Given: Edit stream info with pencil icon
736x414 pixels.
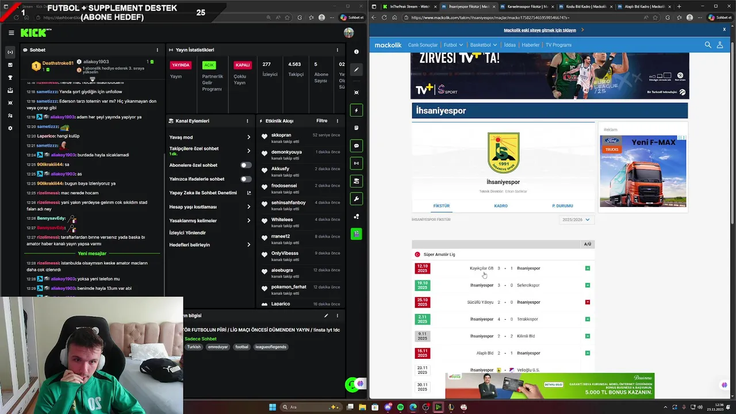Looking at the screenshot, I should (326, 316).
